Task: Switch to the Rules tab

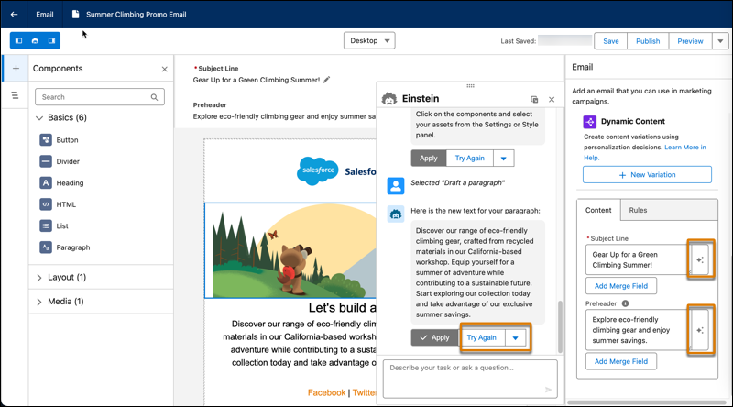Action: tap(638, 210)
